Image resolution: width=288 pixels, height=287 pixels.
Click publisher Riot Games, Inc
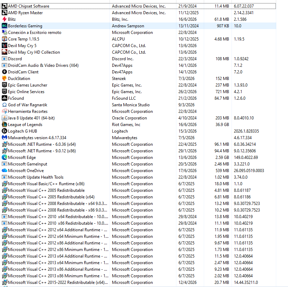(x=126, y=125)
